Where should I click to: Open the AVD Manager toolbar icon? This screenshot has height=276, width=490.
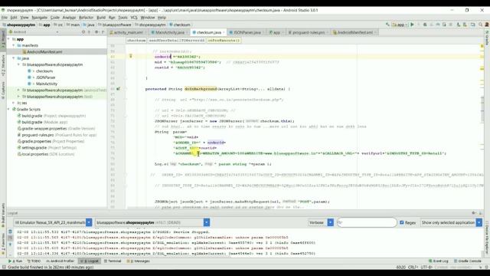click(458, 25)
